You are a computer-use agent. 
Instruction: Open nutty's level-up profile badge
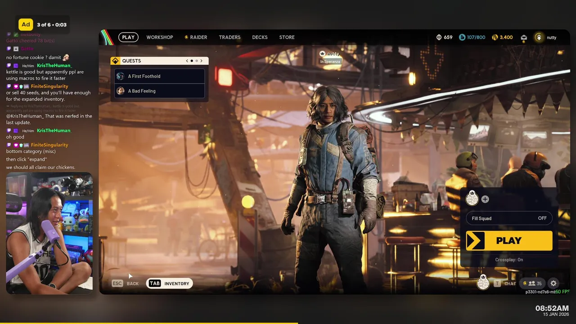[539, 37]
